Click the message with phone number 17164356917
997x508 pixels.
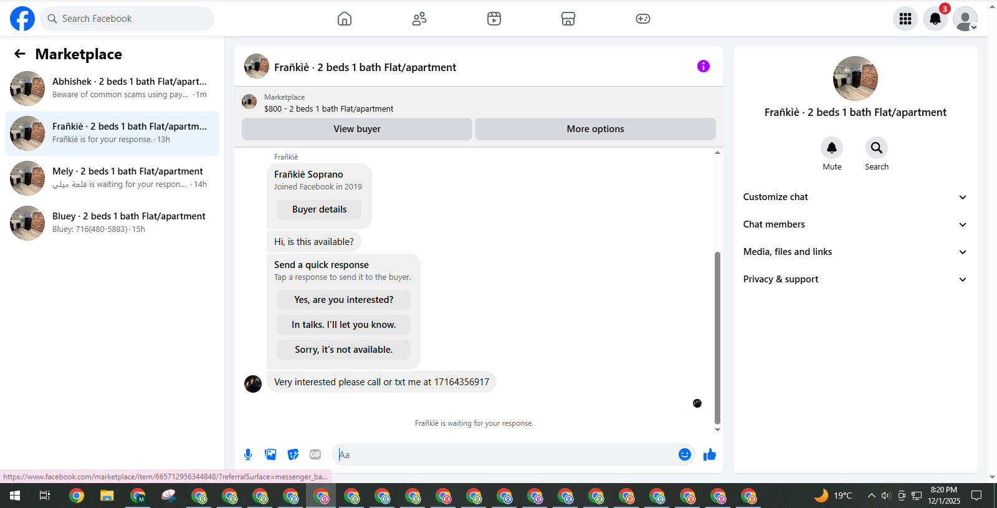coord(381,382)
